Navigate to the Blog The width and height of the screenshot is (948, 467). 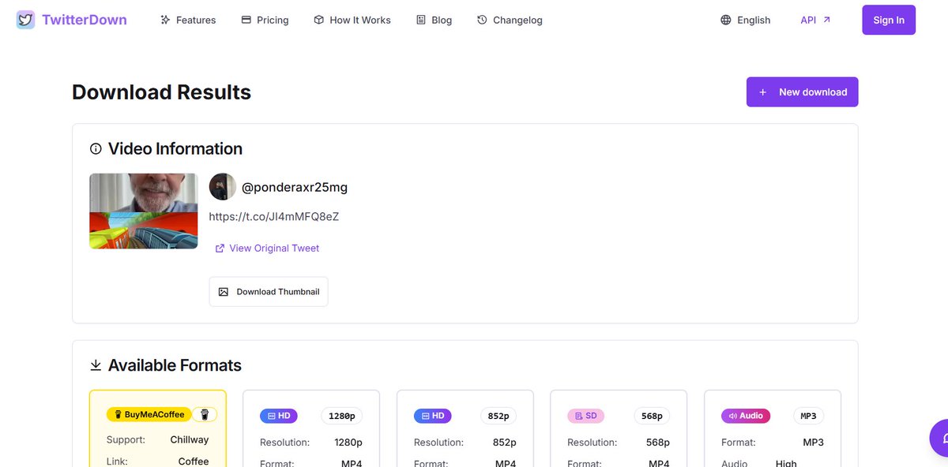[434, 20]
